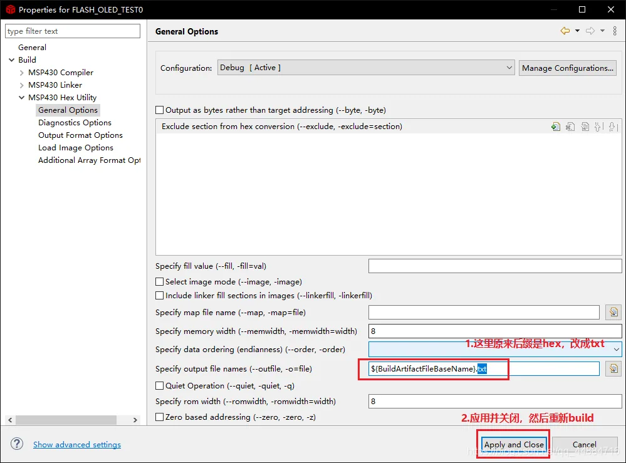Open the Configuration dropdown

point(366,68)
